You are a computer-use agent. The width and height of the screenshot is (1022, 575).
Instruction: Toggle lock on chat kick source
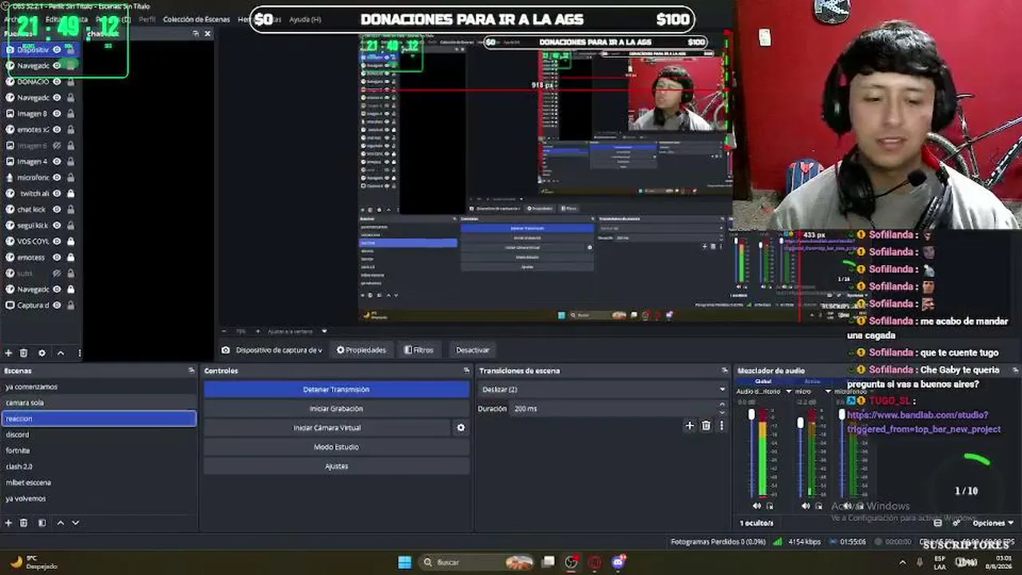click(x=70, y=209)
